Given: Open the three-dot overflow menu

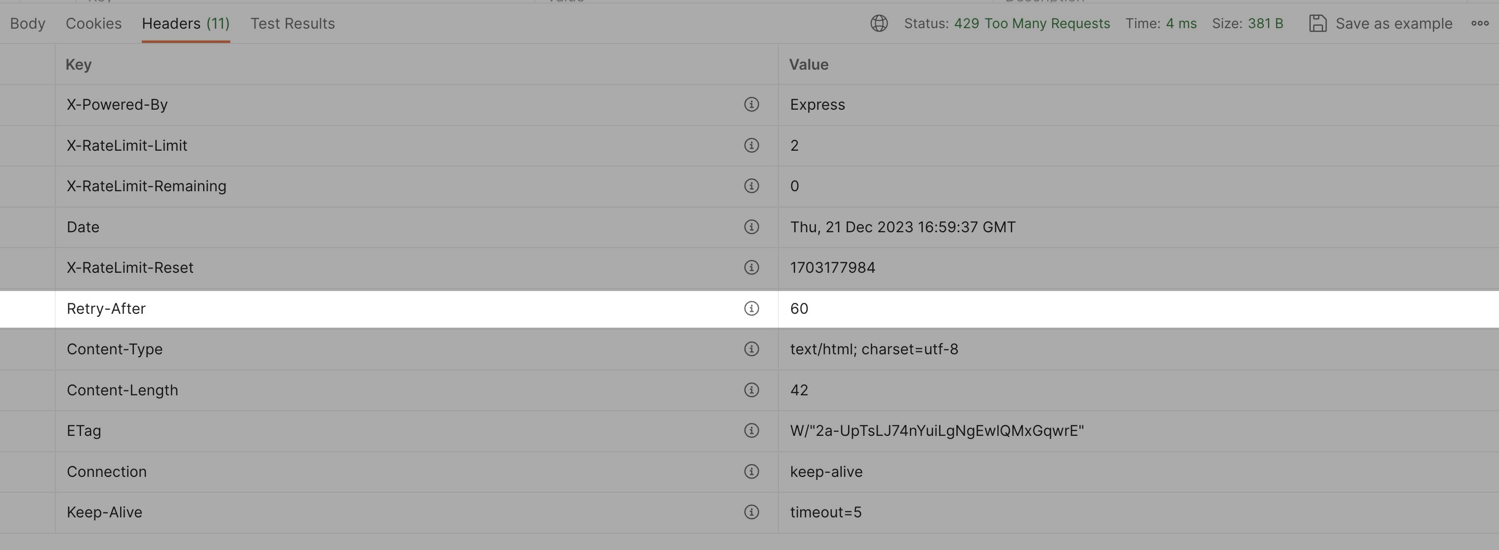Looking at the screenshot, I should click(1479, 24).
